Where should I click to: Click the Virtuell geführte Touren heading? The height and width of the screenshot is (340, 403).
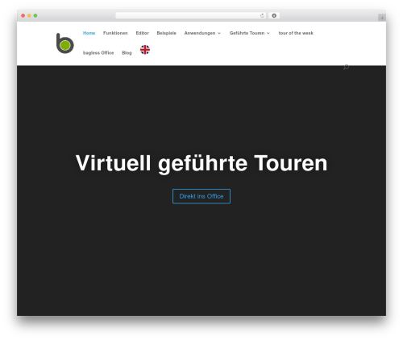[x=201, y=163]
